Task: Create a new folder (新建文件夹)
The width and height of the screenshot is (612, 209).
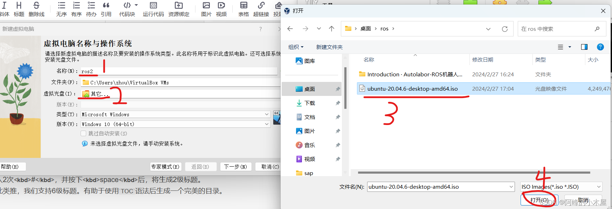Action: click(329, 47)
